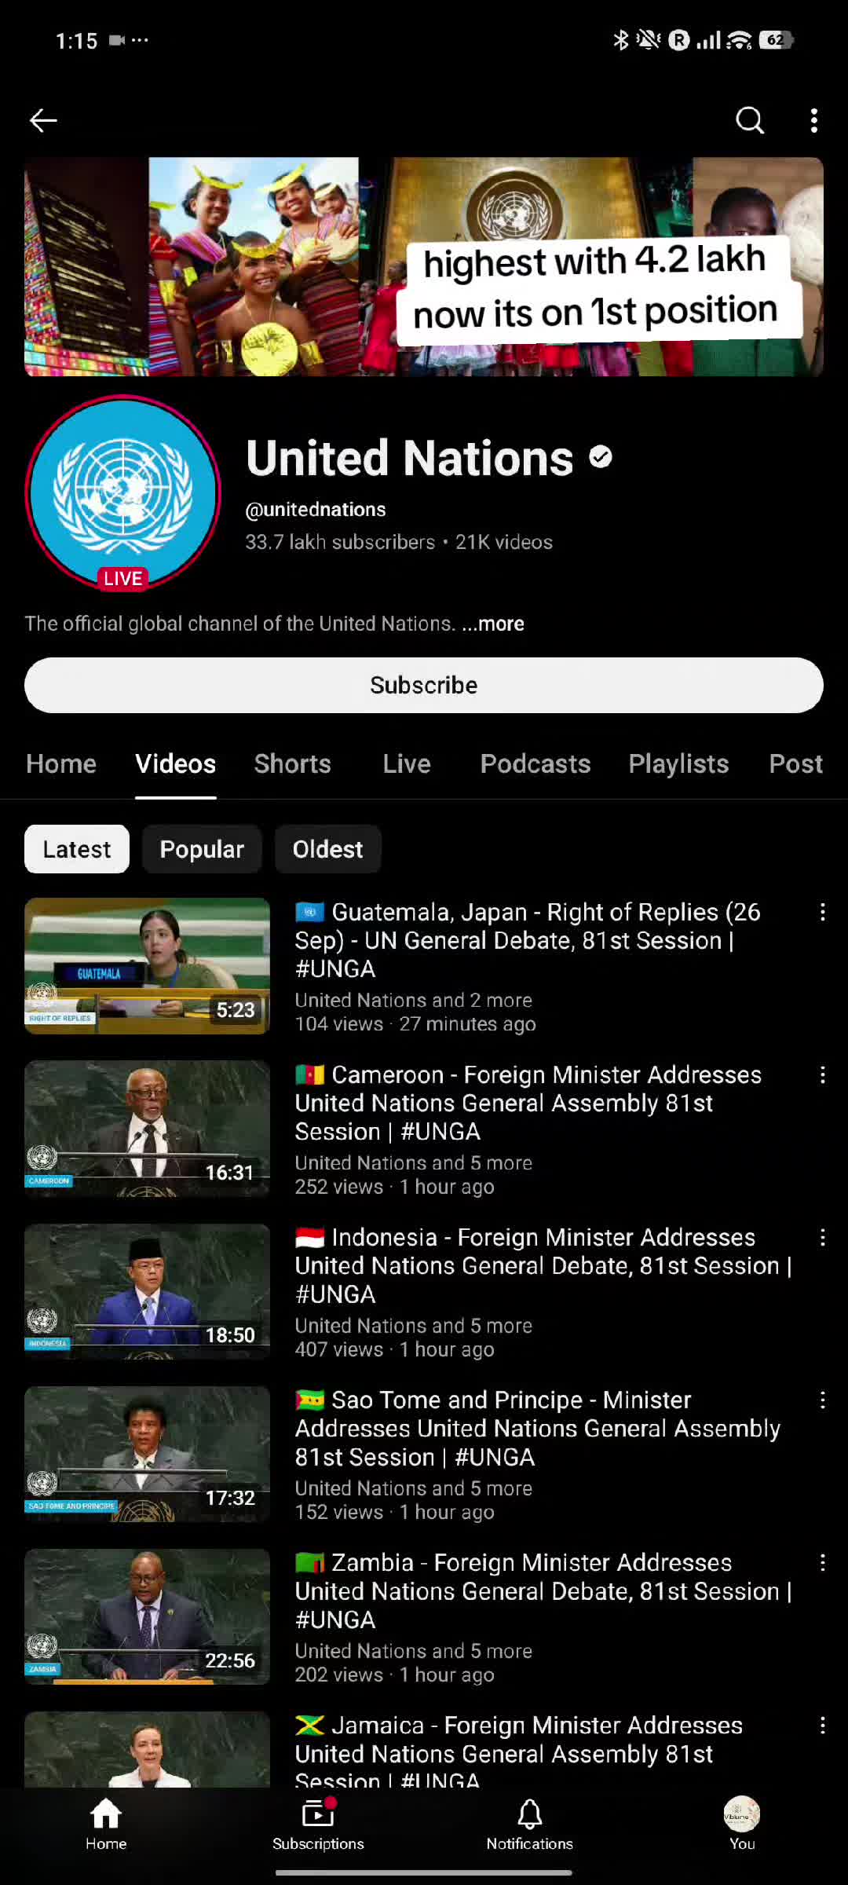Switch to the Shorts tab

point(293,763)
